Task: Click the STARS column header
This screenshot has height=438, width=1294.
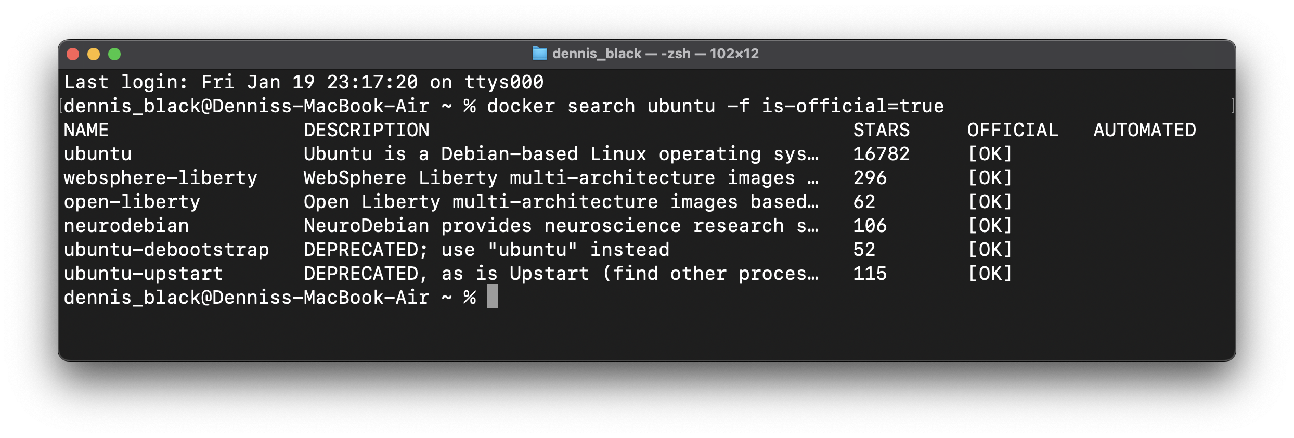Action: pyautogui.click(x=882, y=130)
